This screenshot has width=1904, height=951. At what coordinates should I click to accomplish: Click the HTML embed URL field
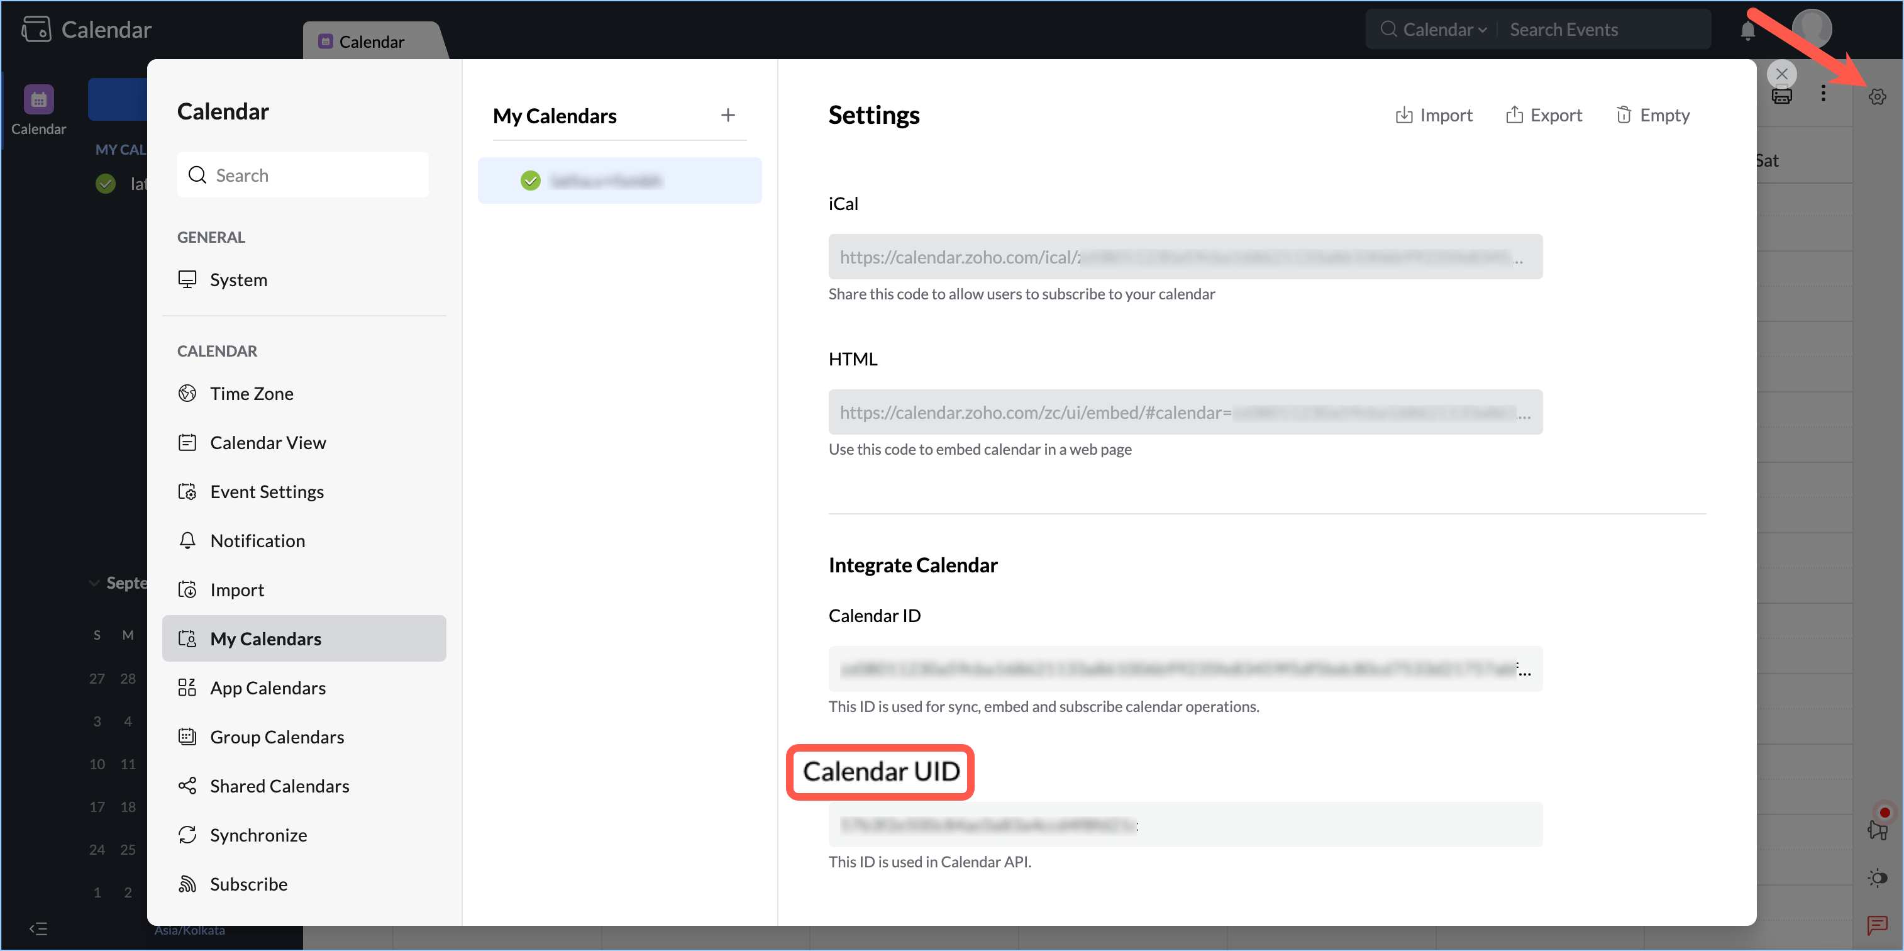(1185, 412)
